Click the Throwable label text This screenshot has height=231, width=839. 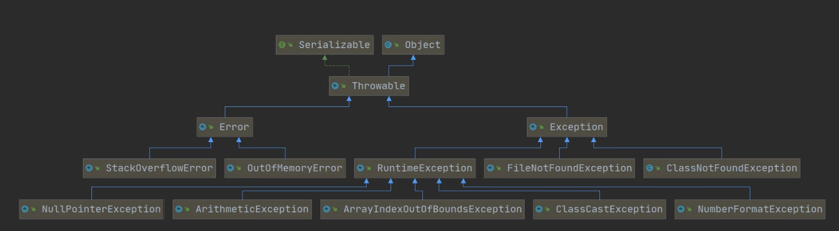(x=378, y=86)
